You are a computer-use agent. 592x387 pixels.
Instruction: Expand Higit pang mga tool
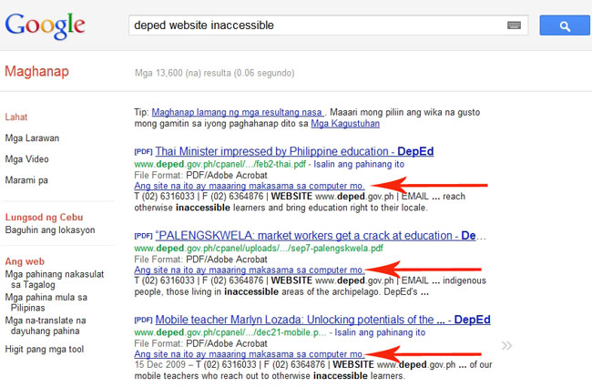(x=45, y=350)
